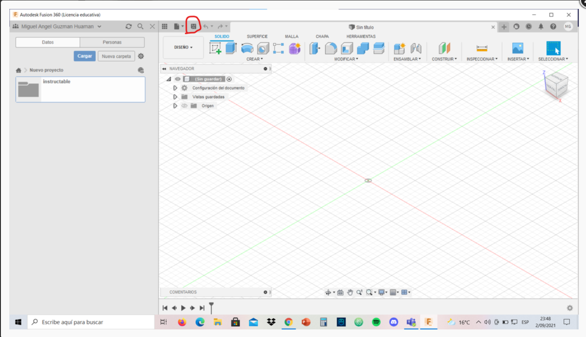The image size is (586, 337).
Task: Click the Save icon circled in red
Action: [x=194, y=25]
